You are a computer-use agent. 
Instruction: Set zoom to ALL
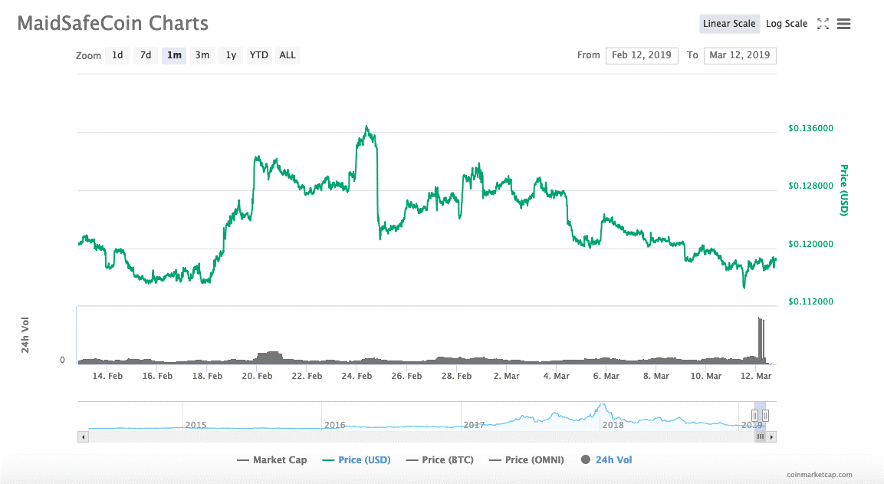(x=288, y=55)
